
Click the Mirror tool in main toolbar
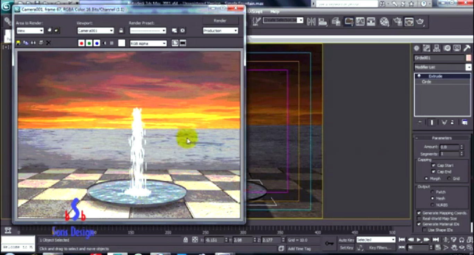(311, 22)
